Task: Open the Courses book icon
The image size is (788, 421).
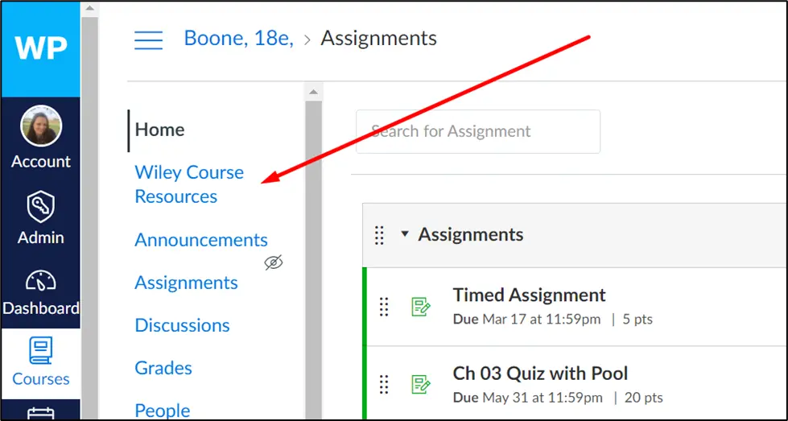Action: point(40,351)
